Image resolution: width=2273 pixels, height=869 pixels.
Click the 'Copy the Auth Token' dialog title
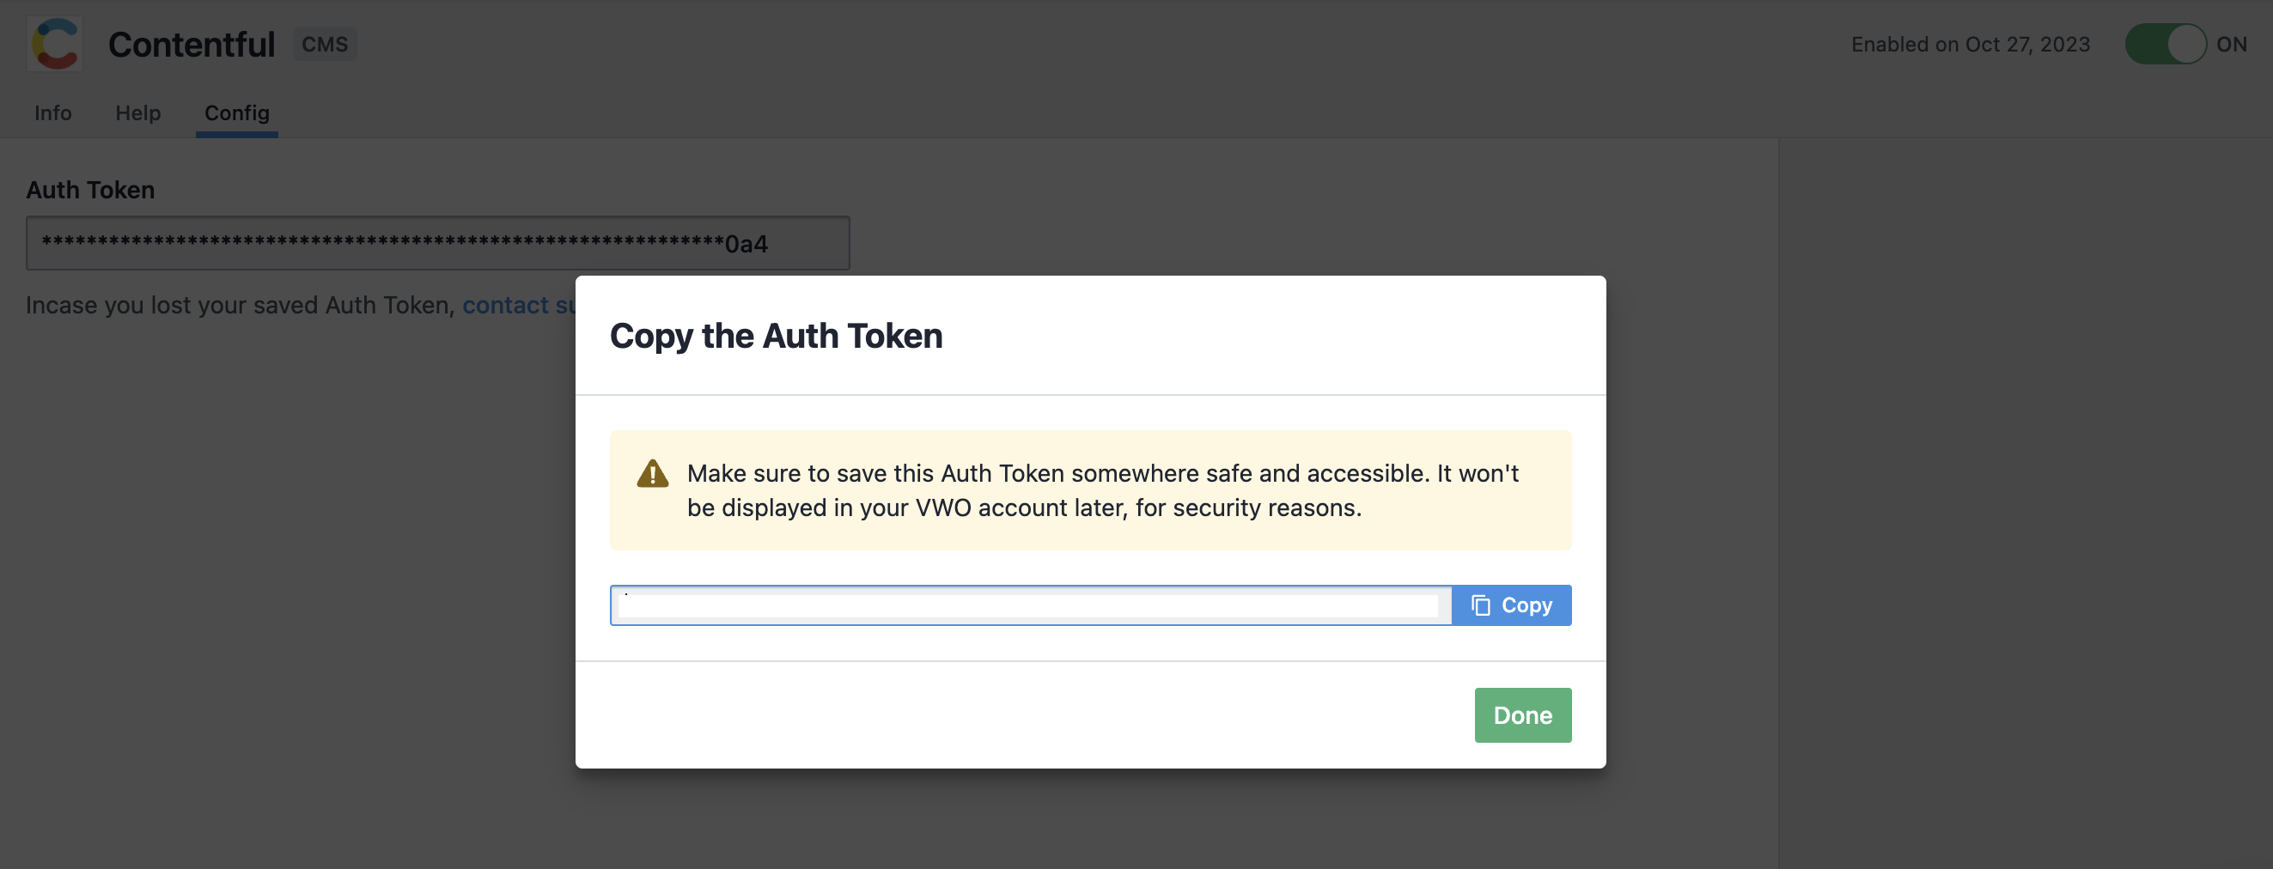[776, 336]
